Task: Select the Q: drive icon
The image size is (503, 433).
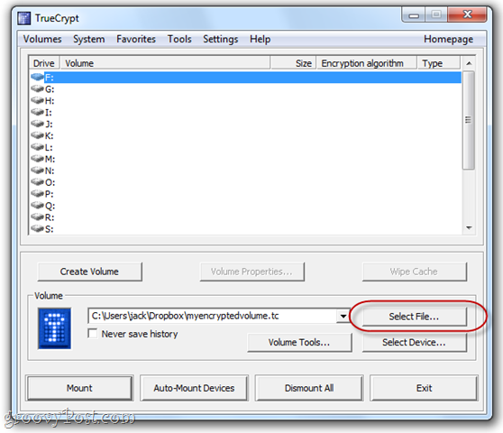Action: 37,205
